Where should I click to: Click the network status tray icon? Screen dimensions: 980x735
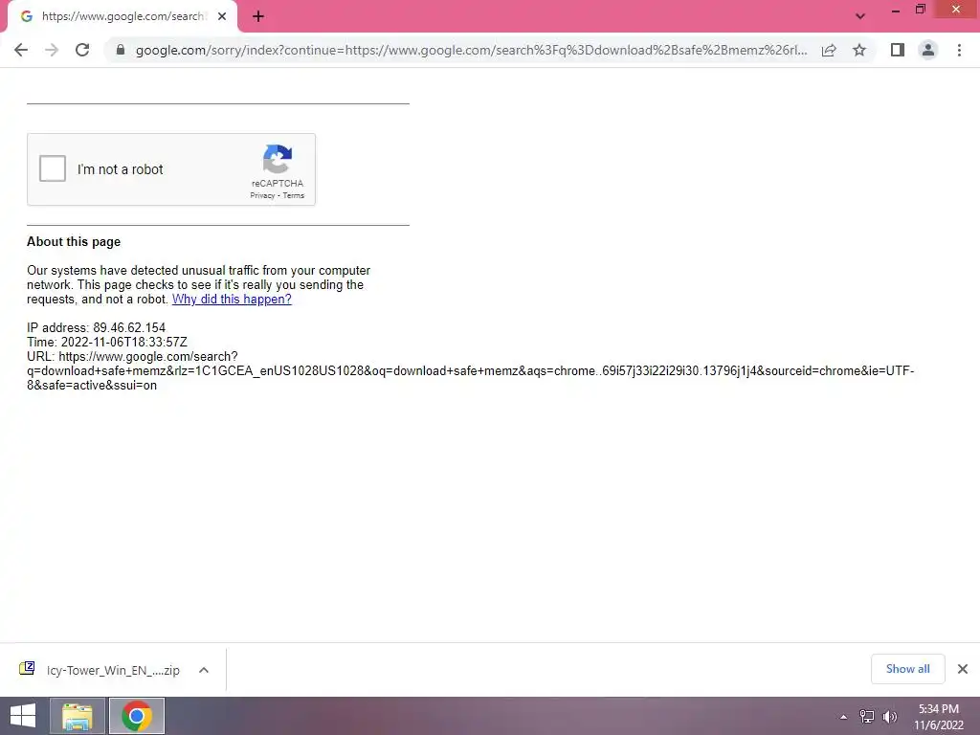[x=867, y=717]
